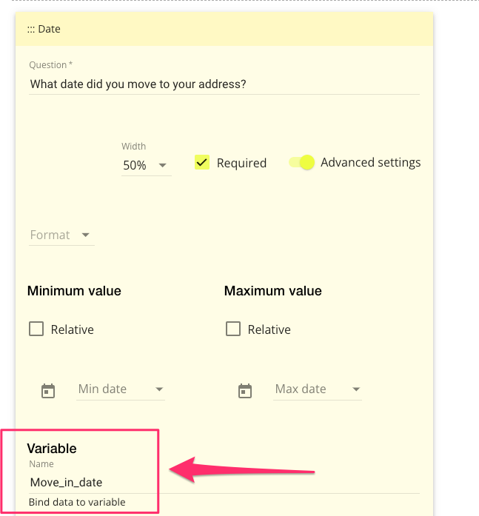Open the Min date dropdown

click(x=121, y=389)
